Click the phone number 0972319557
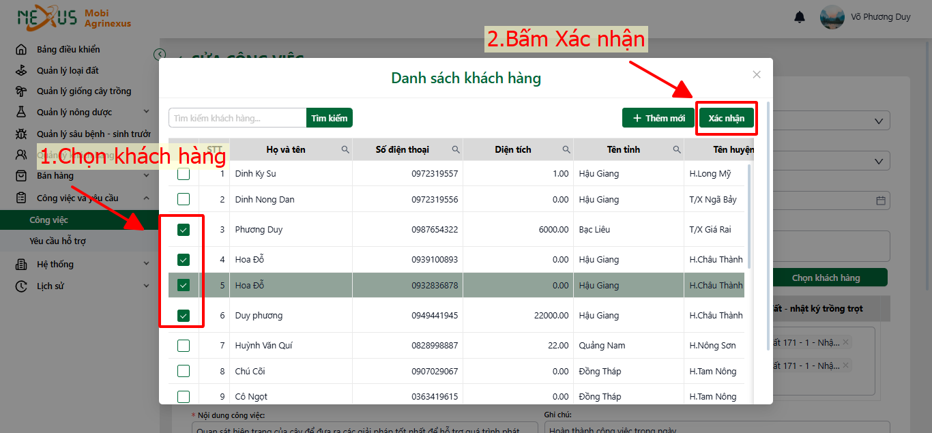The image size is (932, 433). (435, 174)
